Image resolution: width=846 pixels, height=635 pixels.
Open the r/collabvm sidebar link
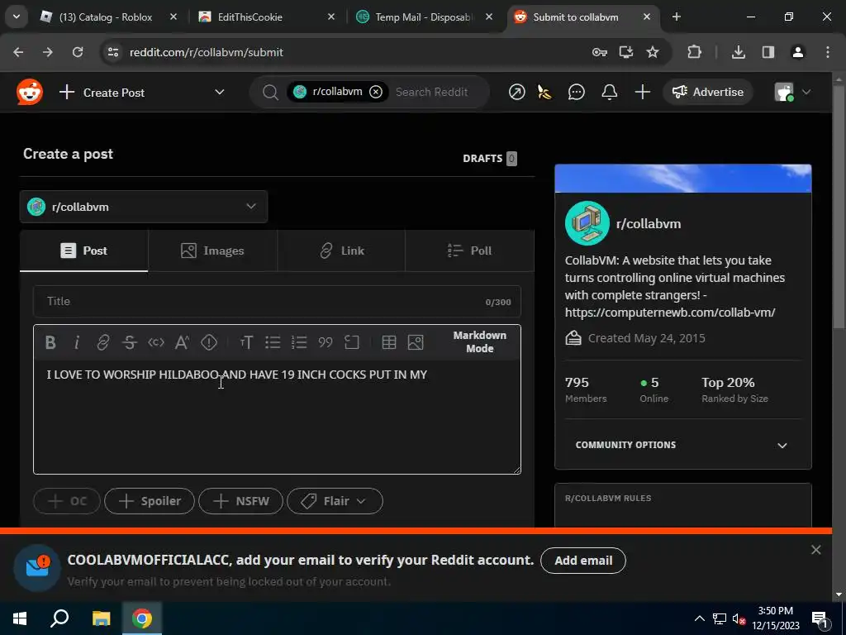(648, 223)
